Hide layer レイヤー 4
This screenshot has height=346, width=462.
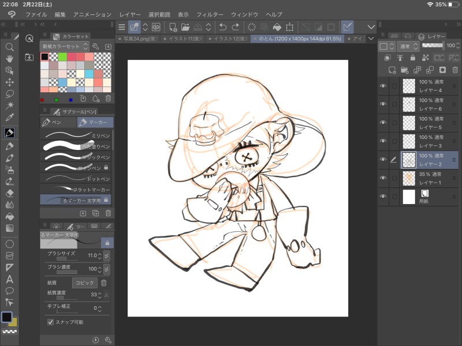click(x=383, y=86)
